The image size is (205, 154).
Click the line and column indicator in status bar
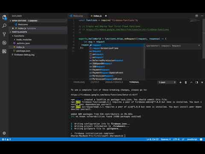click(152, 139)
